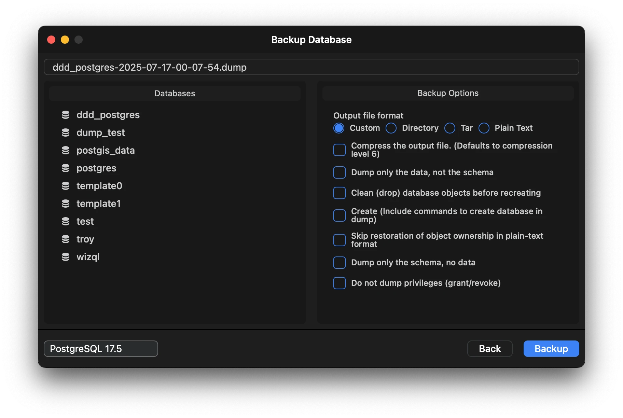
Task: Click the database icon beside postgres
Action: click(x=65, y=168)
